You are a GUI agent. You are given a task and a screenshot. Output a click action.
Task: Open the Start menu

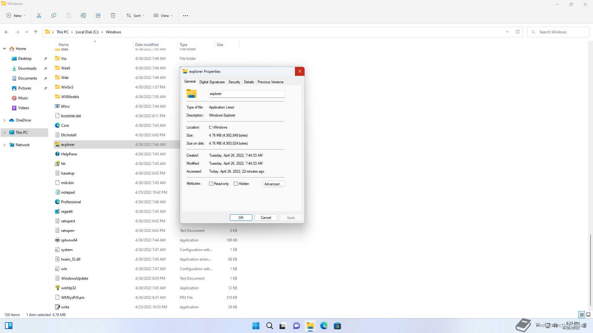click(x=256, y=326)
